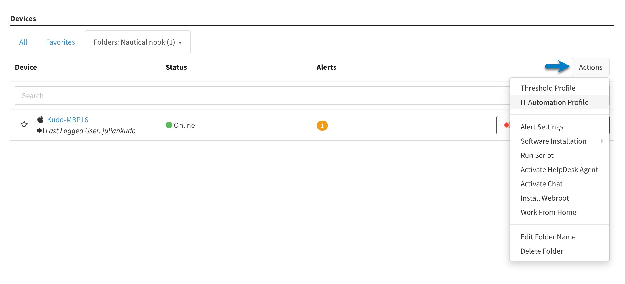Select Edit Folder Name
625x284 pixels.
click(548, 237)
